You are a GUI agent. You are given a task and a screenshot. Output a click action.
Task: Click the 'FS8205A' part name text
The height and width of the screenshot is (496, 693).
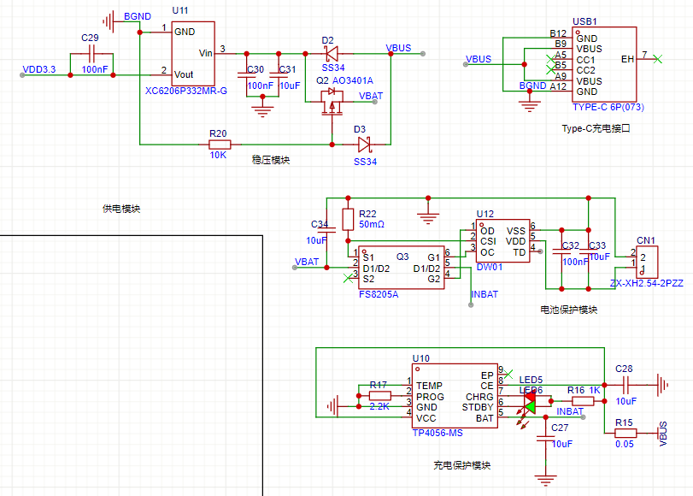pyautogui.click(x=379, y=294)
